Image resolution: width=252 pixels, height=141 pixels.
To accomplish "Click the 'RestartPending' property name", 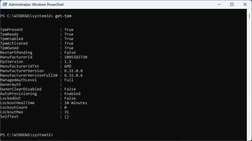I will point(16,53).
